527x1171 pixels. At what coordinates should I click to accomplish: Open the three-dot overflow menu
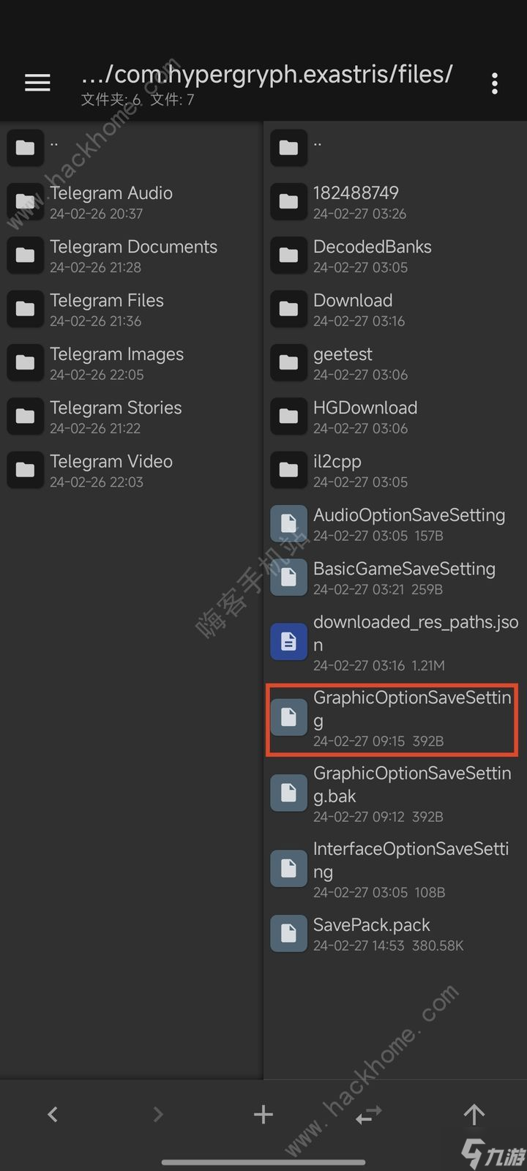[x=495, y=83]
